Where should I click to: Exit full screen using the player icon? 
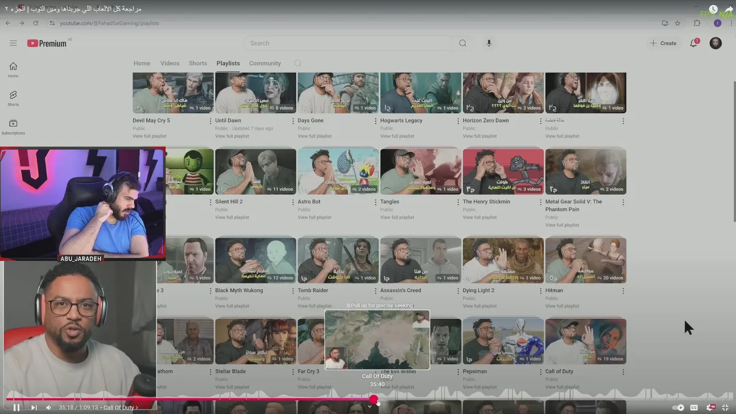(x=726, y=408)
